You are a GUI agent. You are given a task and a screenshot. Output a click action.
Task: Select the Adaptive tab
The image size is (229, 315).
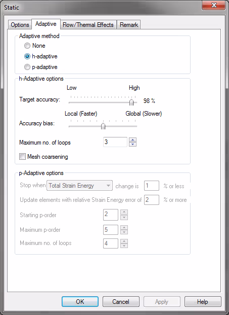click(46, 24)
